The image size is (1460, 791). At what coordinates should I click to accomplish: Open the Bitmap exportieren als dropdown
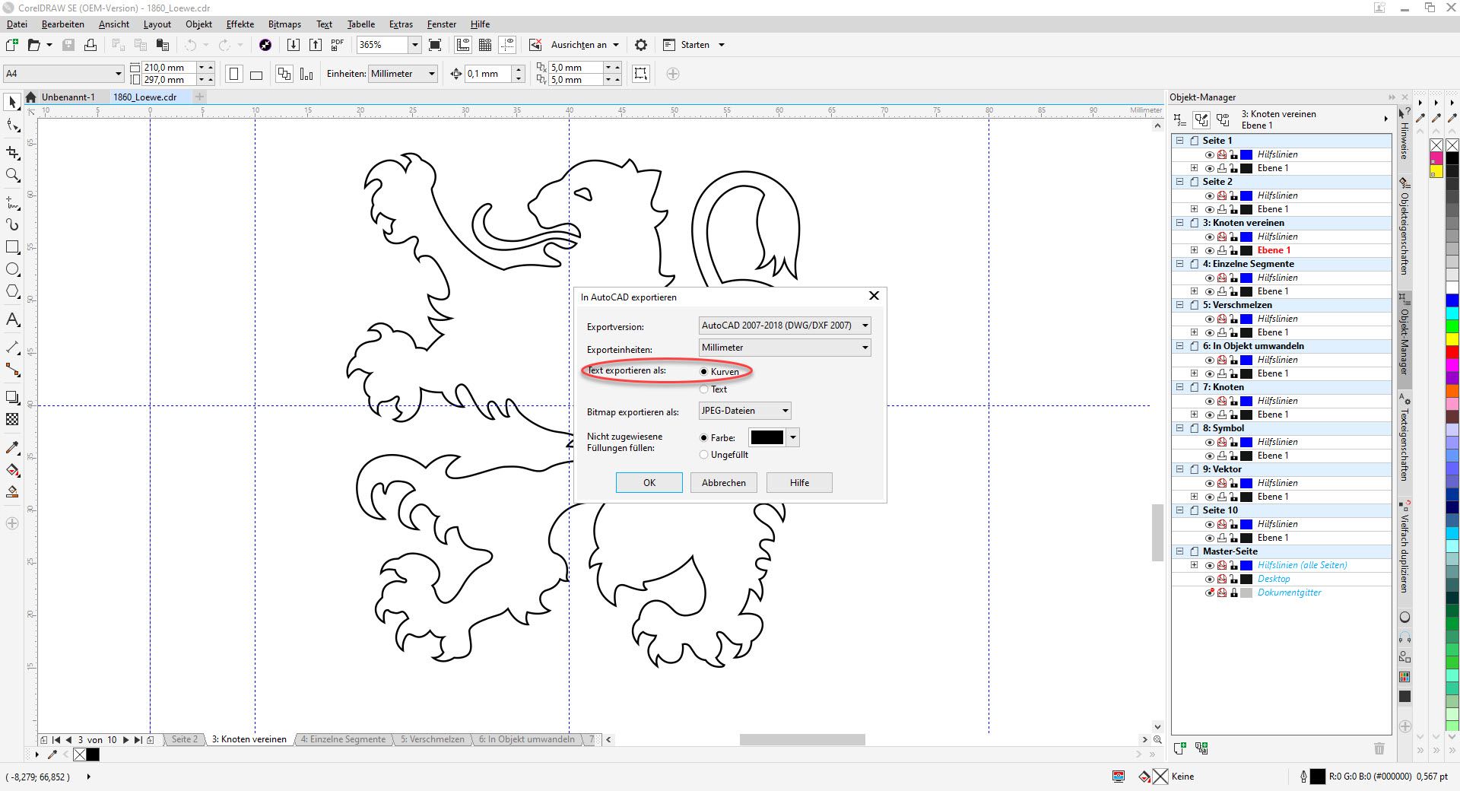point(744,411)
